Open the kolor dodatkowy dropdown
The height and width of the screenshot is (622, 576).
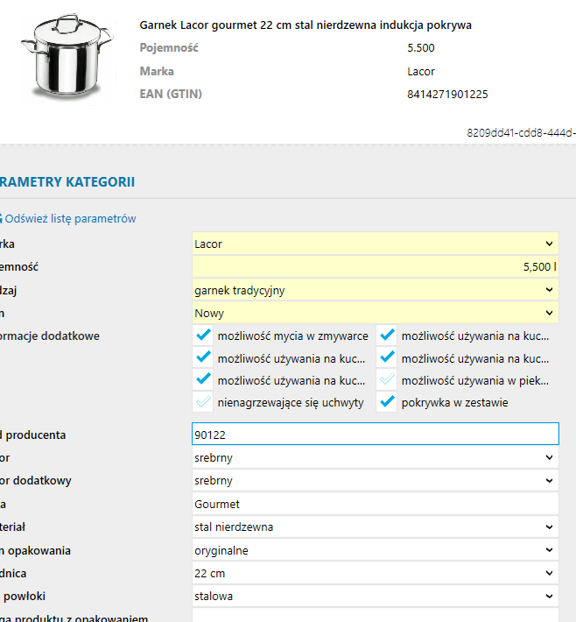(x=375, y=481)
